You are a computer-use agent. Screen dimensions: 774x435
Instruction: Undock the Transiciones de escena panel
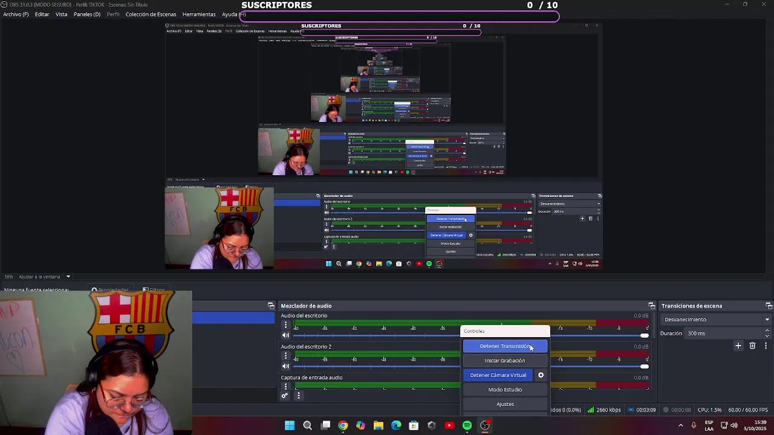point(769,306)
